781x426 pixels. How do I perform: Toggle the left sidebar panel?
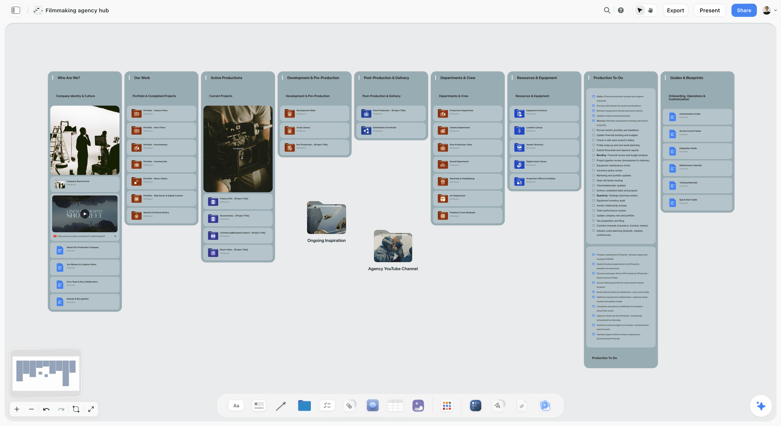tap(16, 10)
